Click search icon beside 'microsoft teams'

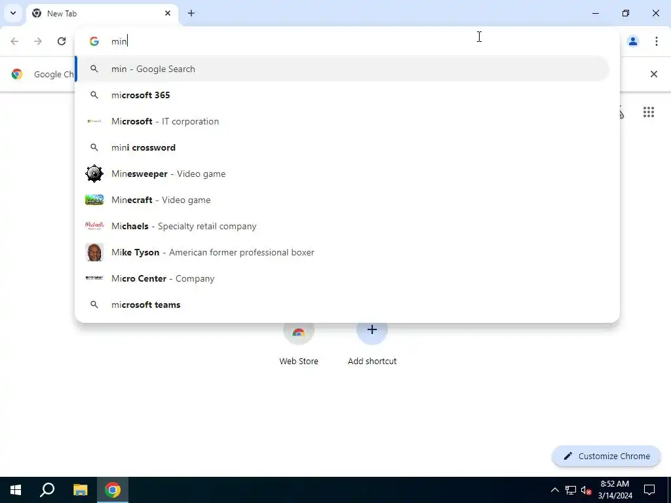tap(94, 305)
